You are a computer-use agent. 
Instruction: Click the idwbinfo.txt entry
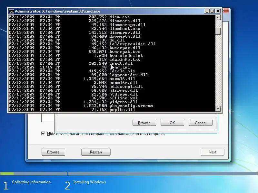coord(125,60)
